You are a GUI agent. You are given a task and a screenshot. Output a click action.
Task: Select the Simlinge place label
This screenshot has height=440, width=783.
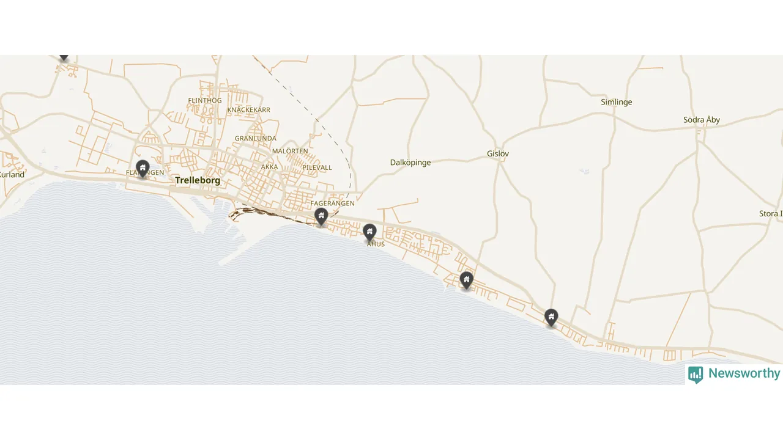[x=617, y=102]
